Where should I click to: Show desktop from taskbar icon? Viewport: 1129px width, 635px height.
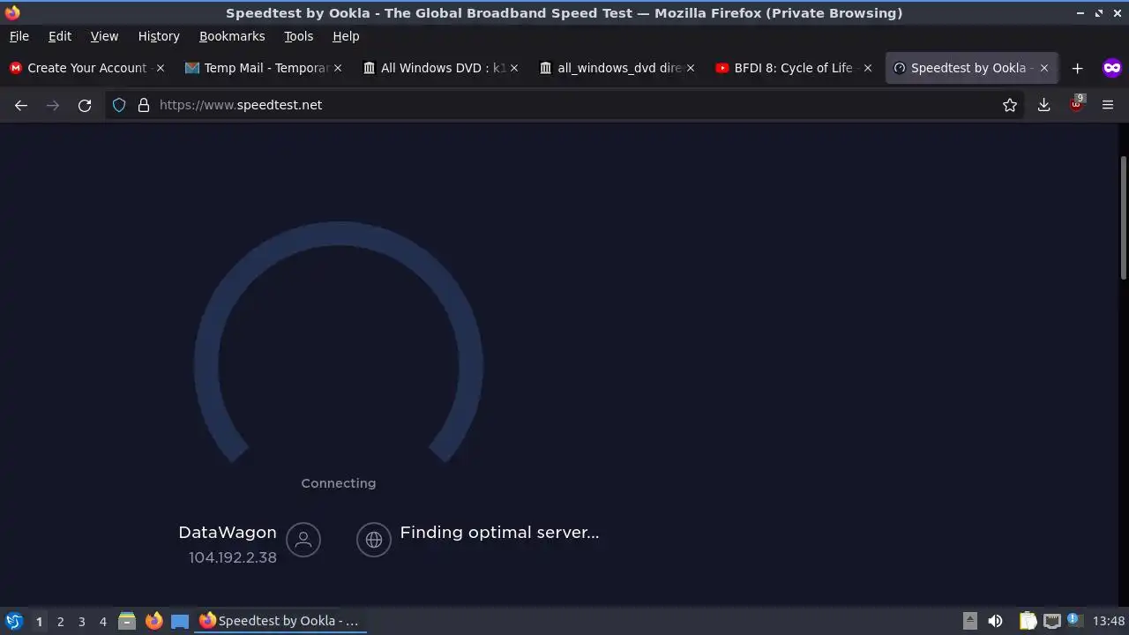pos(180,621)
